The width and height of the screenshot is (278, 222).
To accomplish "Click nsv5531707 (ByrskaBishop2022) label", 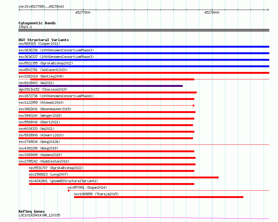I will [x=56, y=168].
